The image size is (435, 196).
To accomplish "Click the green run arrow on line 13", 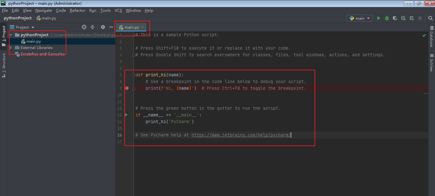I will pos(126,115).
